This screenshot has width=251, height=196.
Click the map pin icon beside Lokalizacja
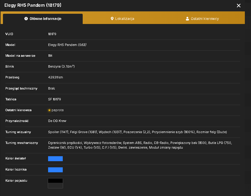coord(112,19)
